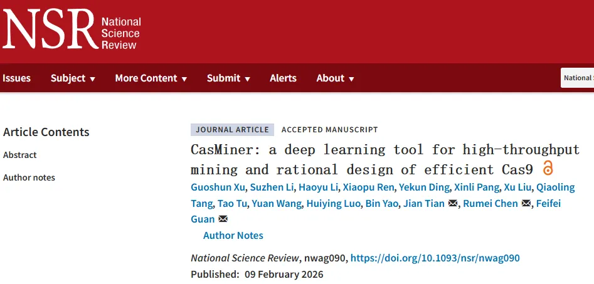
Task: Click the Article Contents heading
Action: click(46, 132)
